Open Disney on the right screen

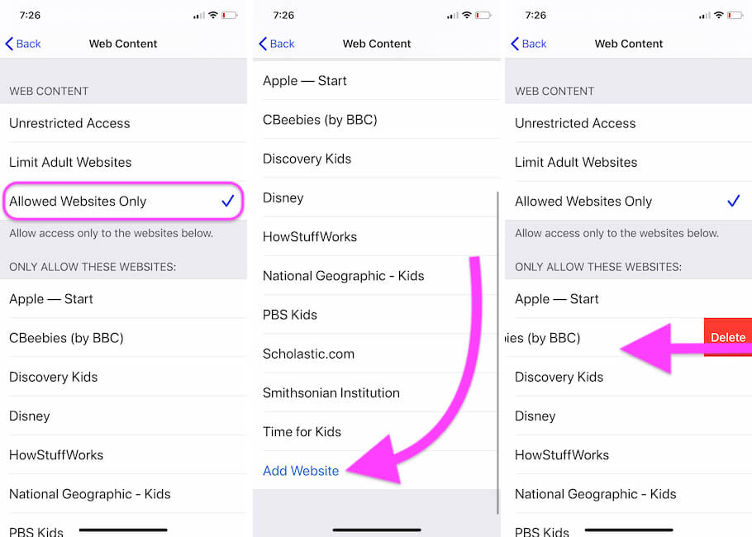(628, 416)
